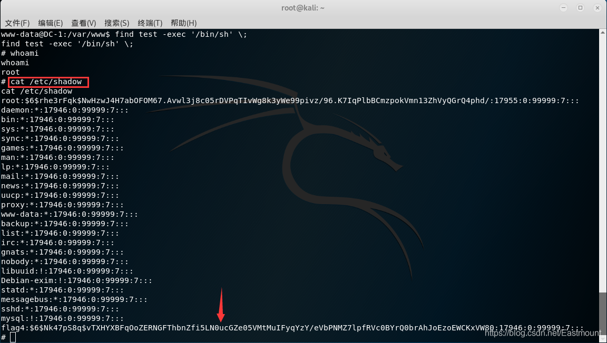Click the 'backup:*:17946' line
The height and width of the screenshot is (343, 607).
[x=65, y=224]
